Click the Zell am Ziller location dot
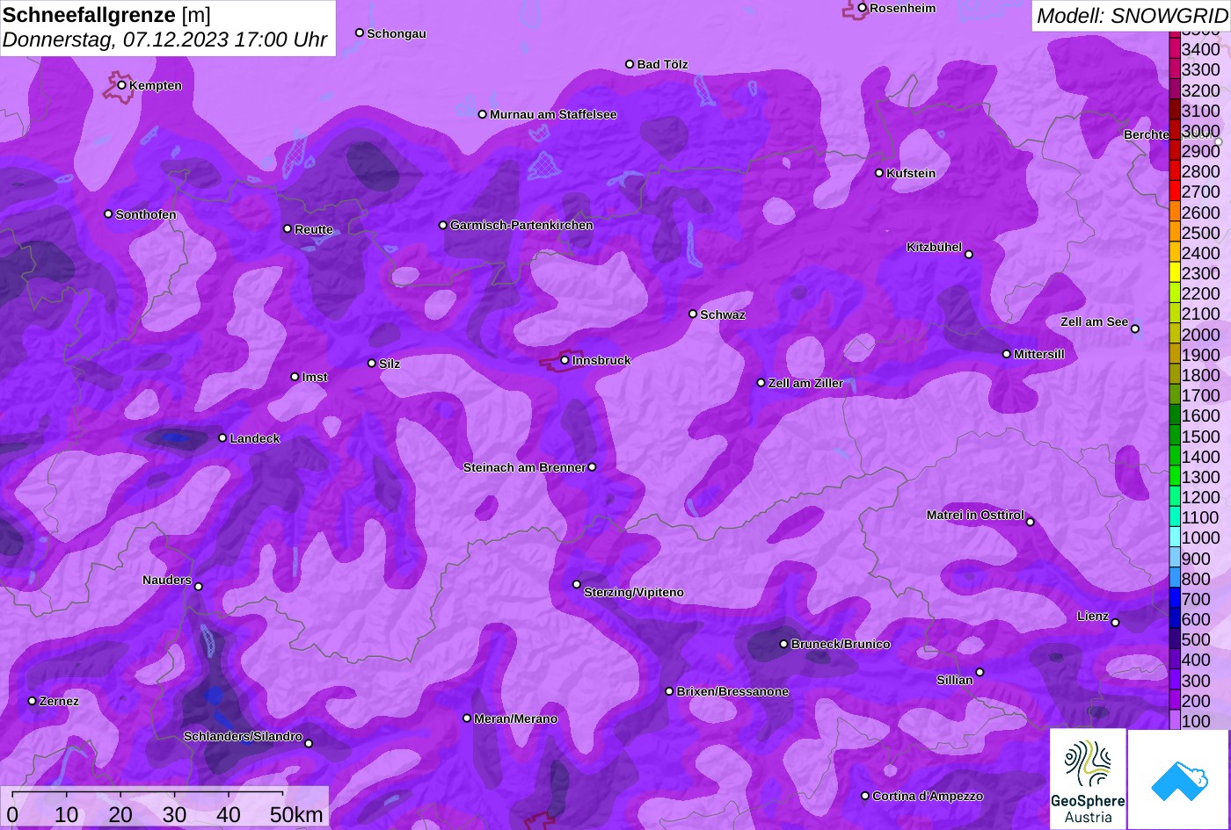 point(761,383)
